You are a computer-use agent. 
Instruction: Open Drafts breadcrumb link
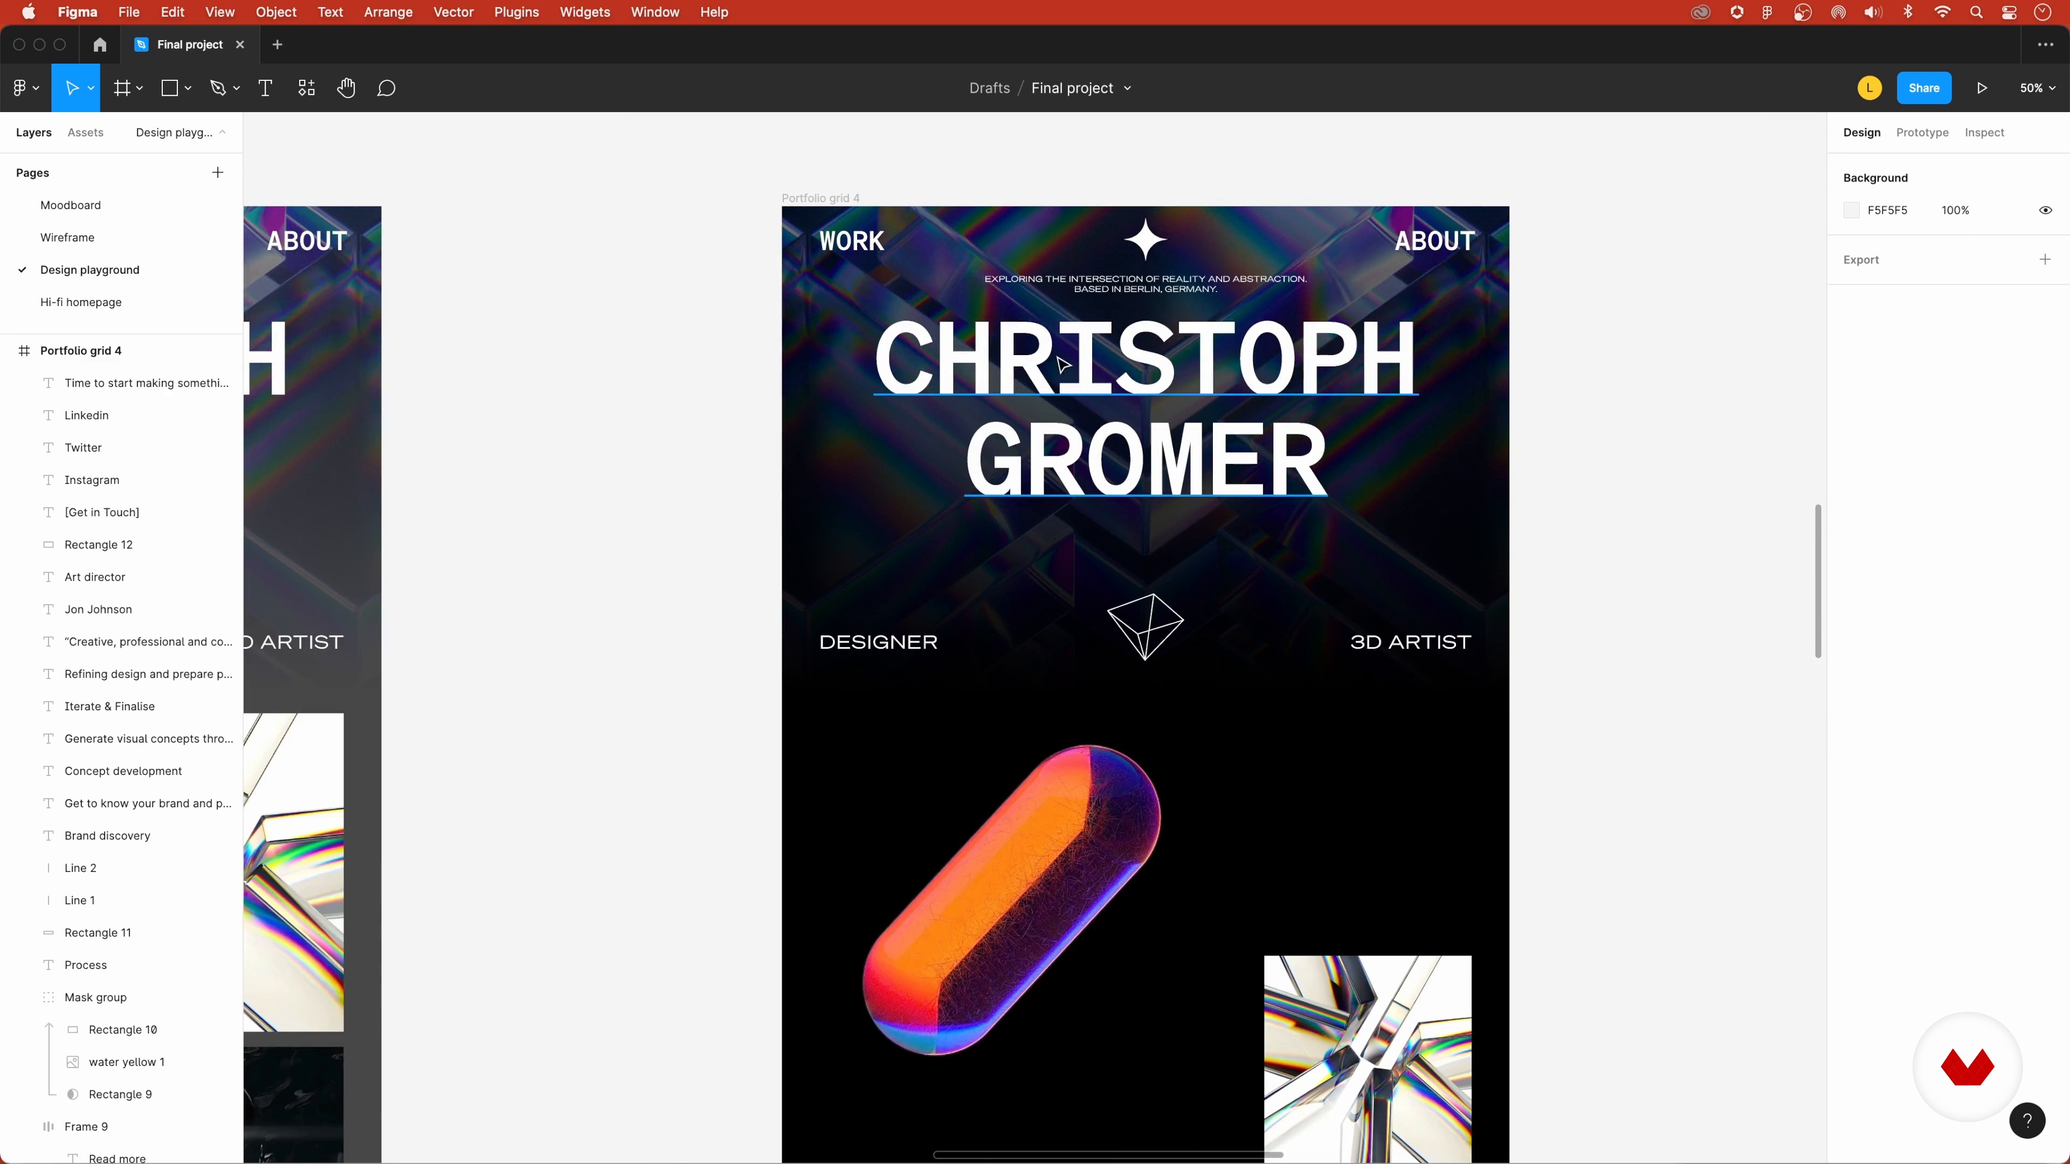[989, 88]
